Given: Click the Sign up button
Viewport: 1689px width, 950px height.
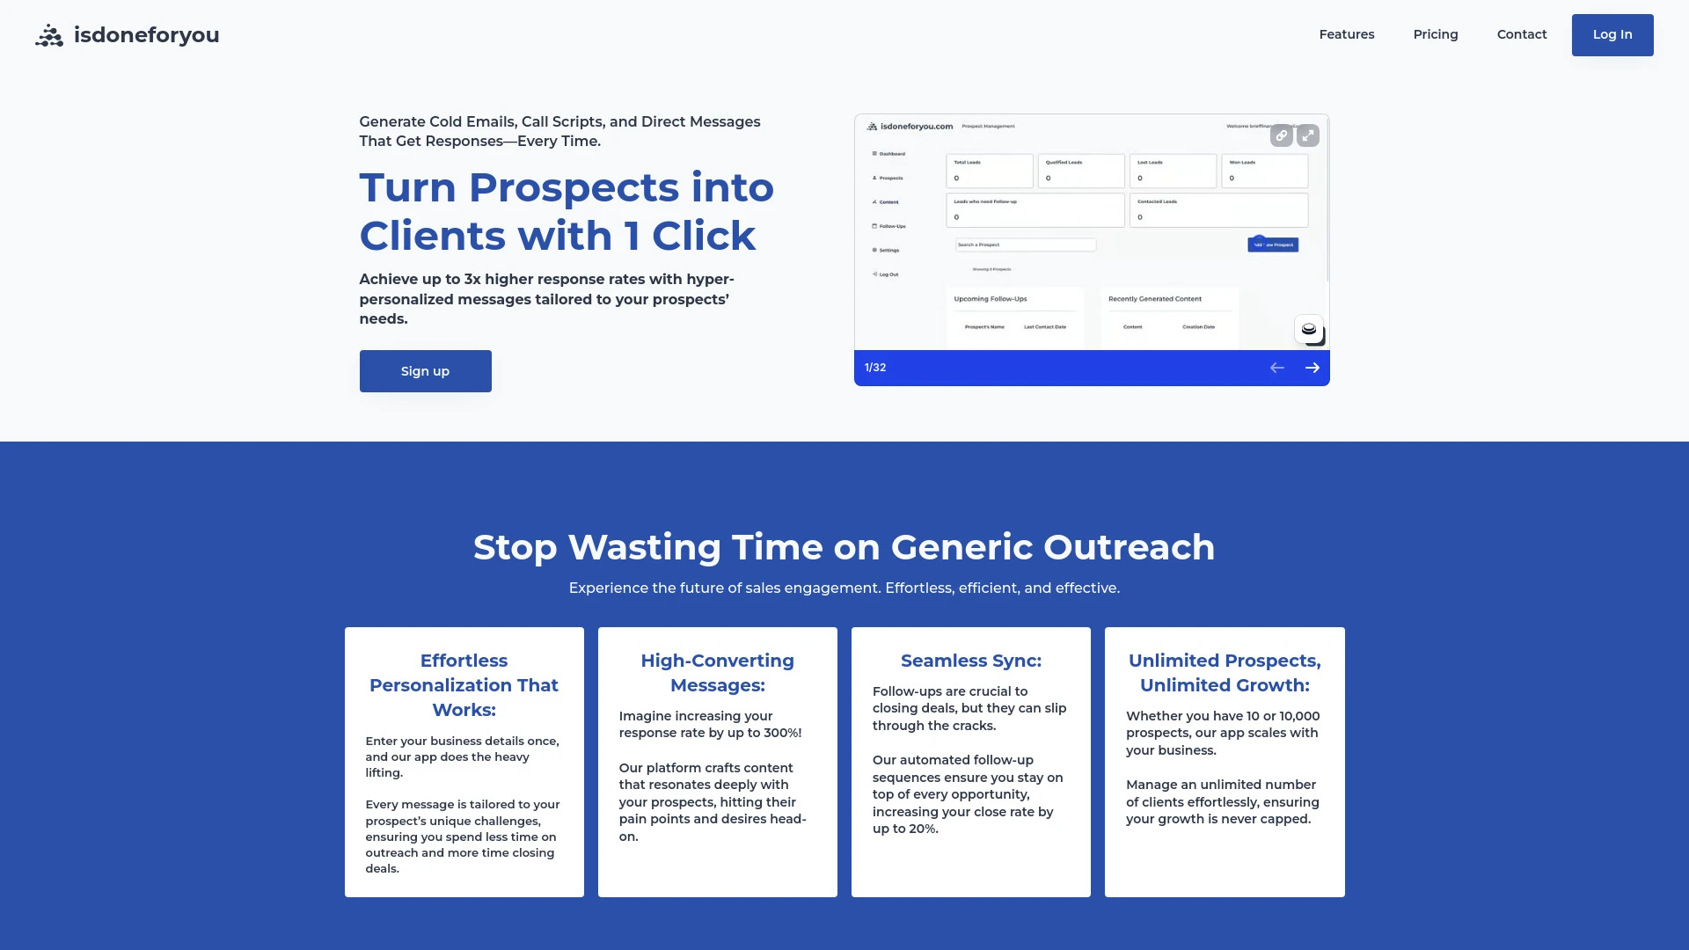Looking at the screenshot, I should [425, 370].
